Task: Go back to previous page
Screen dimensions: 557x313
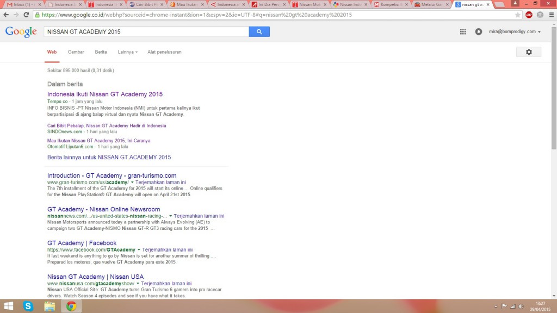Action: coord(6,15)
